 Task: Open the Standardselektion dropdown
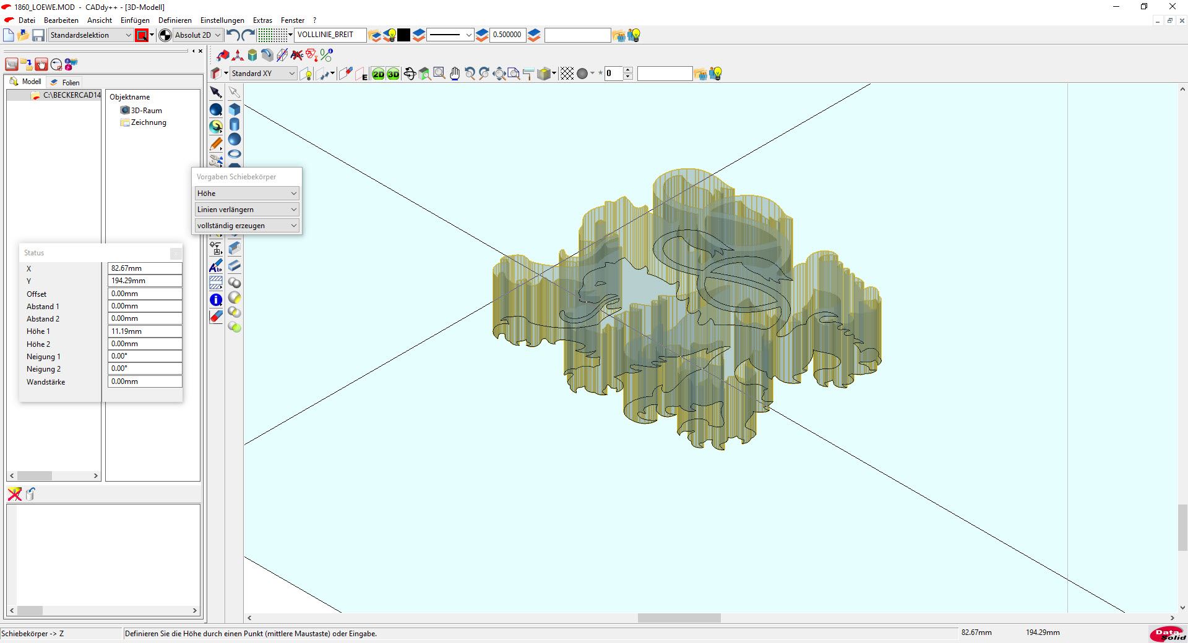click(x=90, y=35)
